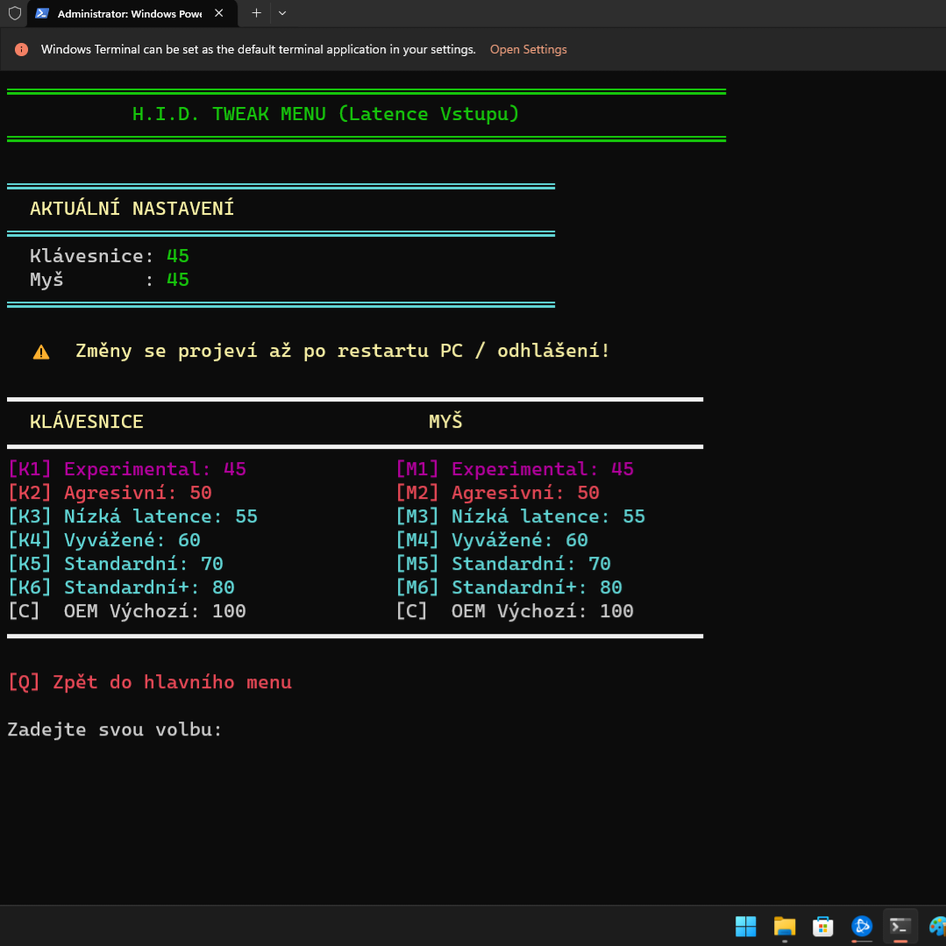The width and height of the screenshot is (946, 946).
Task: Open a new terminal tab with plus button
Action: [x=256, y=13]
